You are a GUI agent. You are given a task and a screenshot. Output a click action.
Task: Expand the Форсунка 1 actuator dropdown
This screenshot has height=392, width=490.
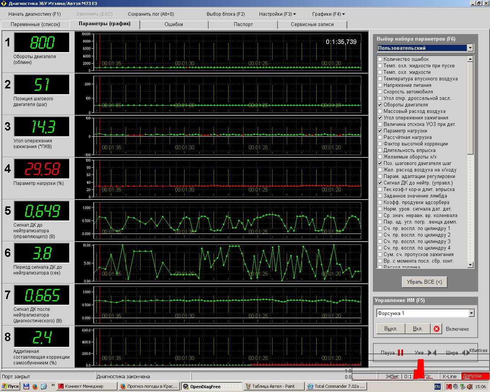471,313
